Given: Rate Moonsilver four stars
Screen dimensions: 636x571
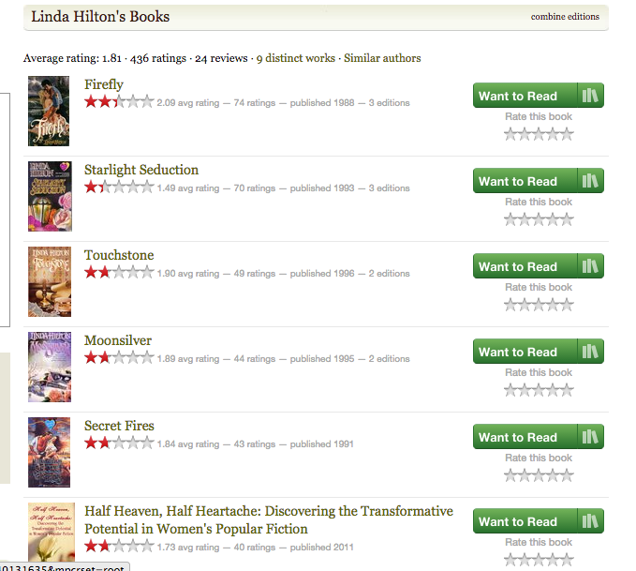Looking at the screenshot, I should point(553,390).
